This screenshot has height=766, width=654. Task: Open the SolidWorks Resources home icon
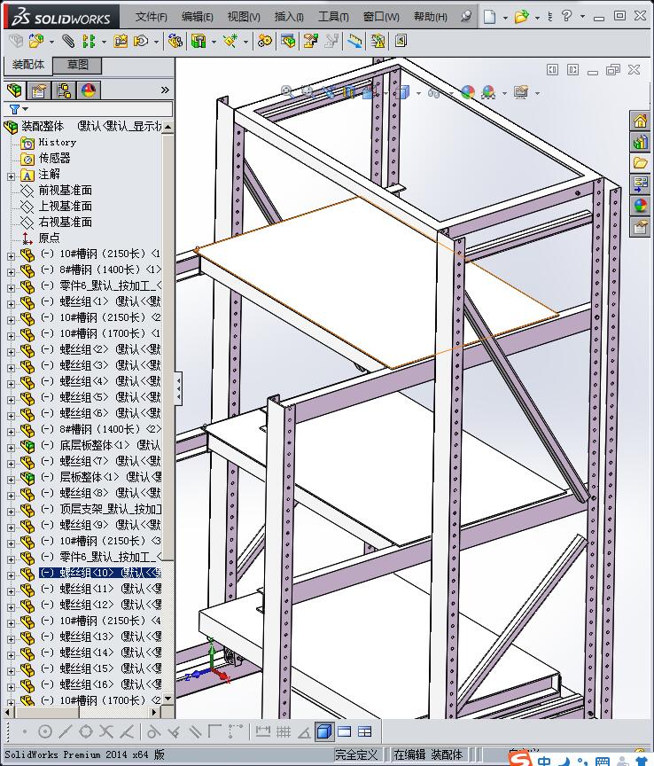pos(640,121)
